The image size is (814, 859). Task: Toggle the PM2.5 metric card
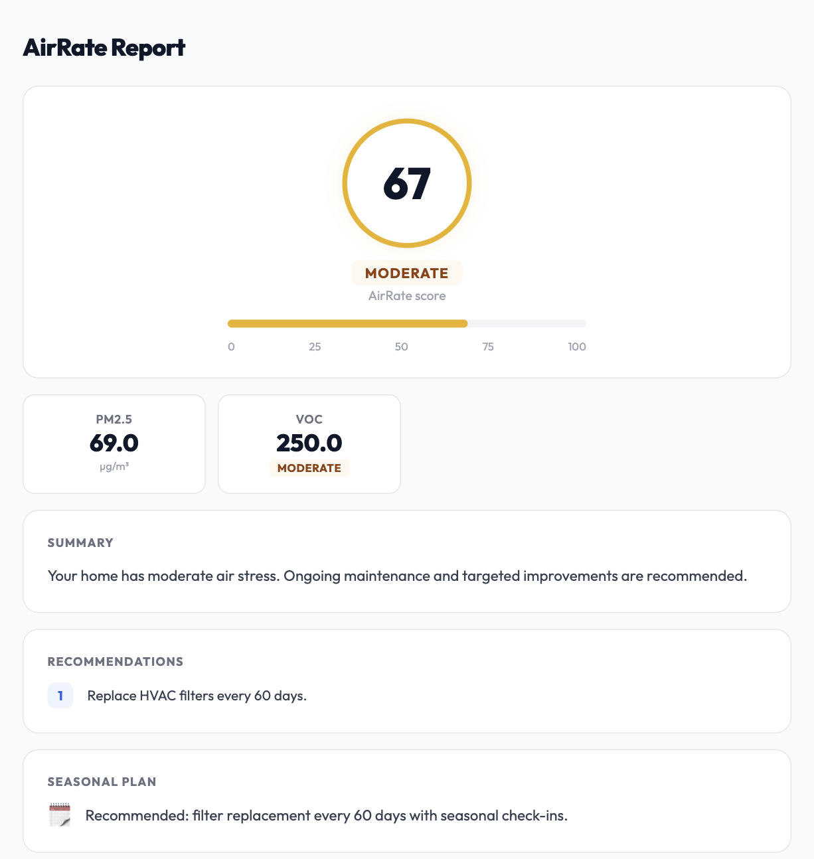click(x=114, y=443)
